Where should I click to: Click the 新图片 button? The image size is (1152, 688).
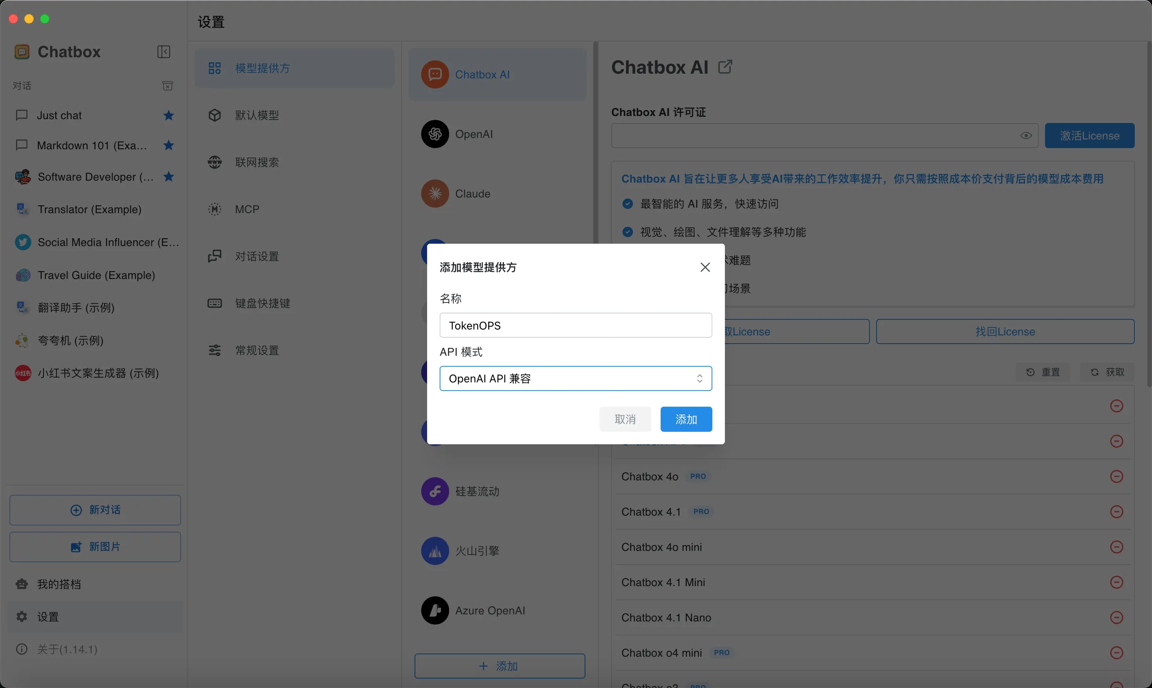pos(95,547)
